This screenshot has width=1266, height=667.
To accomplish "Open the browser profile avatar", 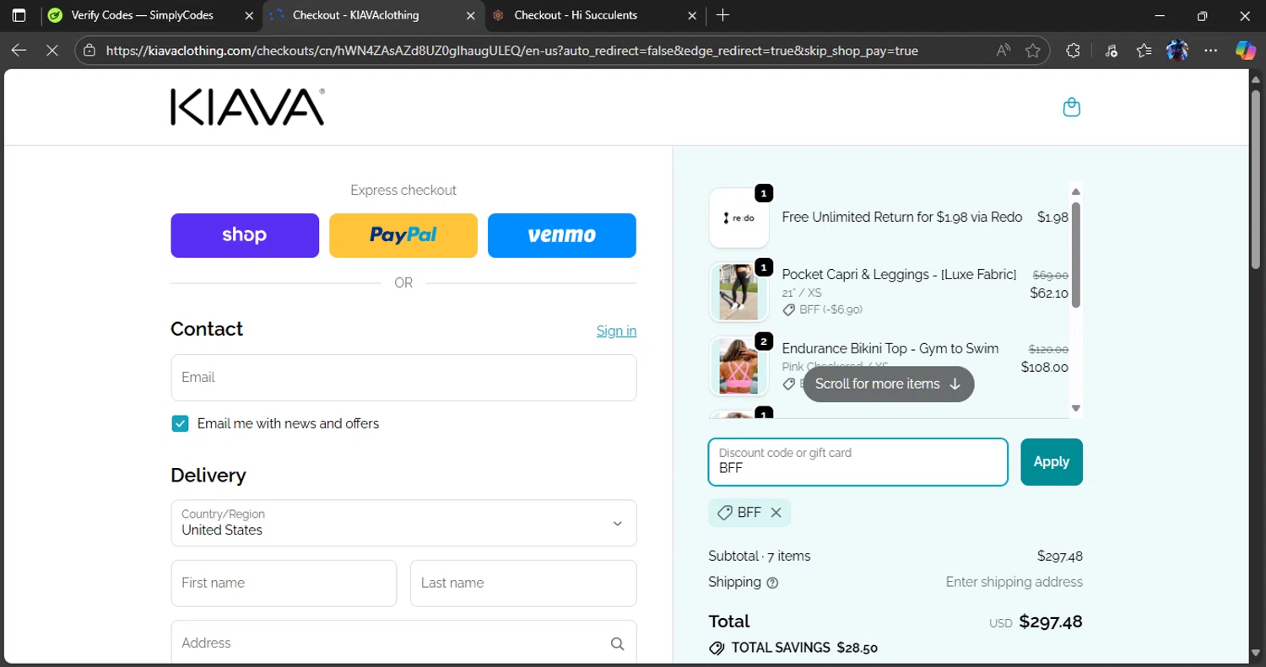I will 1177,51.
